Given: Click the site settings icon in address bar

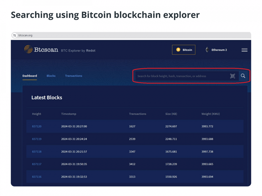Looking at the screenshot, I should 15,35.
